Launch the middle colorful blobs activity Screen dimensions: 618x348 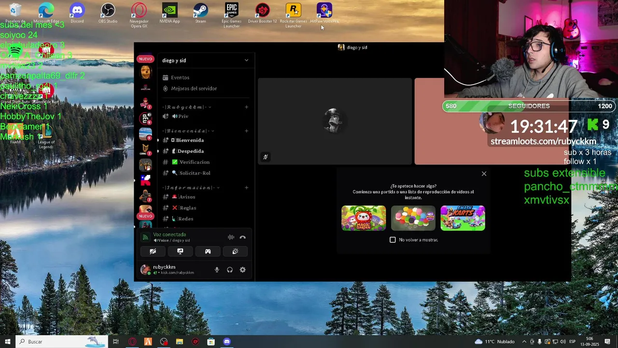coord(413,218)
